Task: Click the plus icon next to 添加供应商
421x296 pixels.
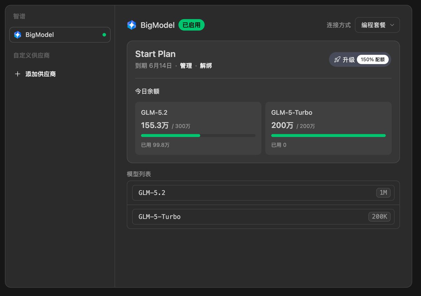Action: coord(18,74)
